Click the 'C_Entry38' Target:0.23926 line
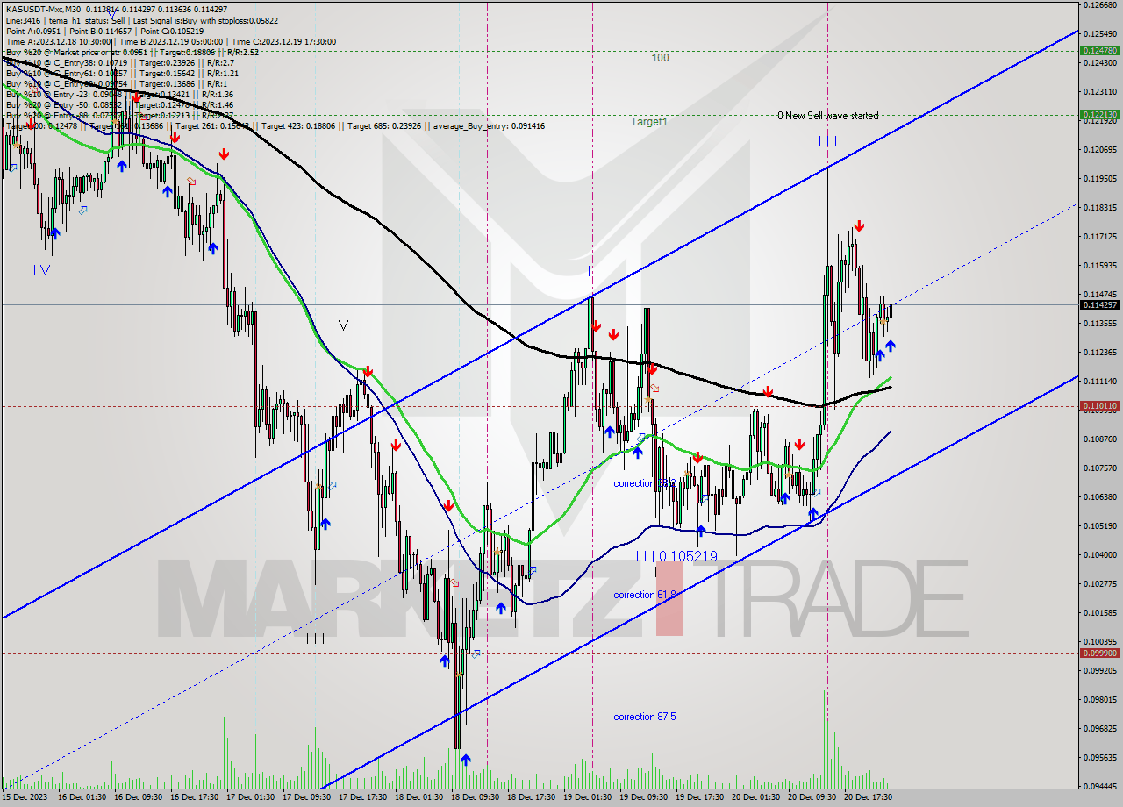The height and width of the screenshot is (807, 1123). tap(119, 64)
